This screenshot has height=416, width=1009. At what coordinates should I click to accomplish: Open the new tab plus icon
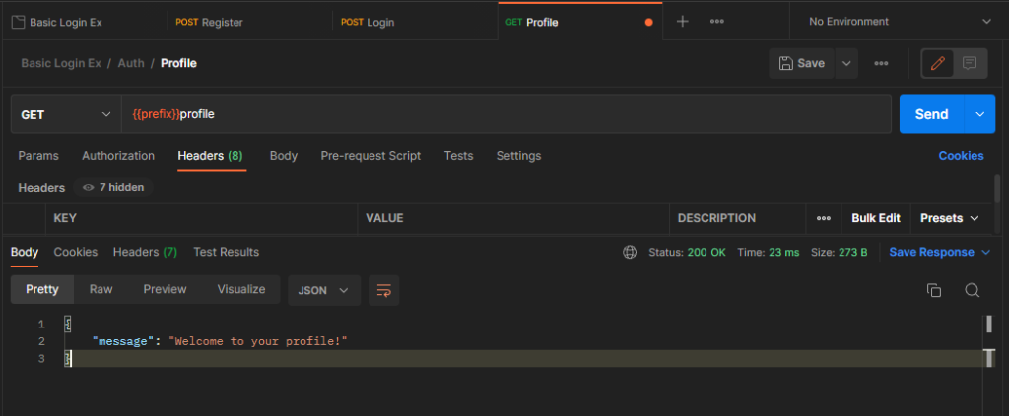click(683, 22)
